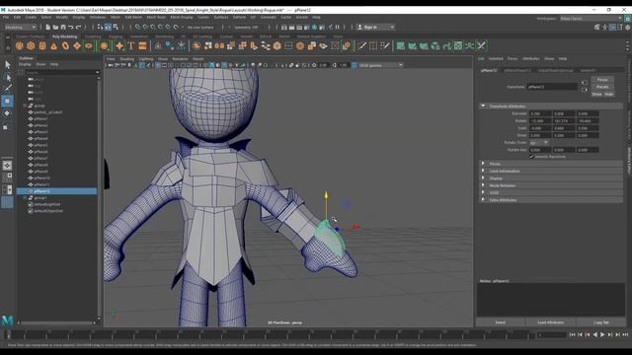This screenshot has width=632, height=355.
Task: Open the Sign In dropdown
Action: tap(375, 27)
